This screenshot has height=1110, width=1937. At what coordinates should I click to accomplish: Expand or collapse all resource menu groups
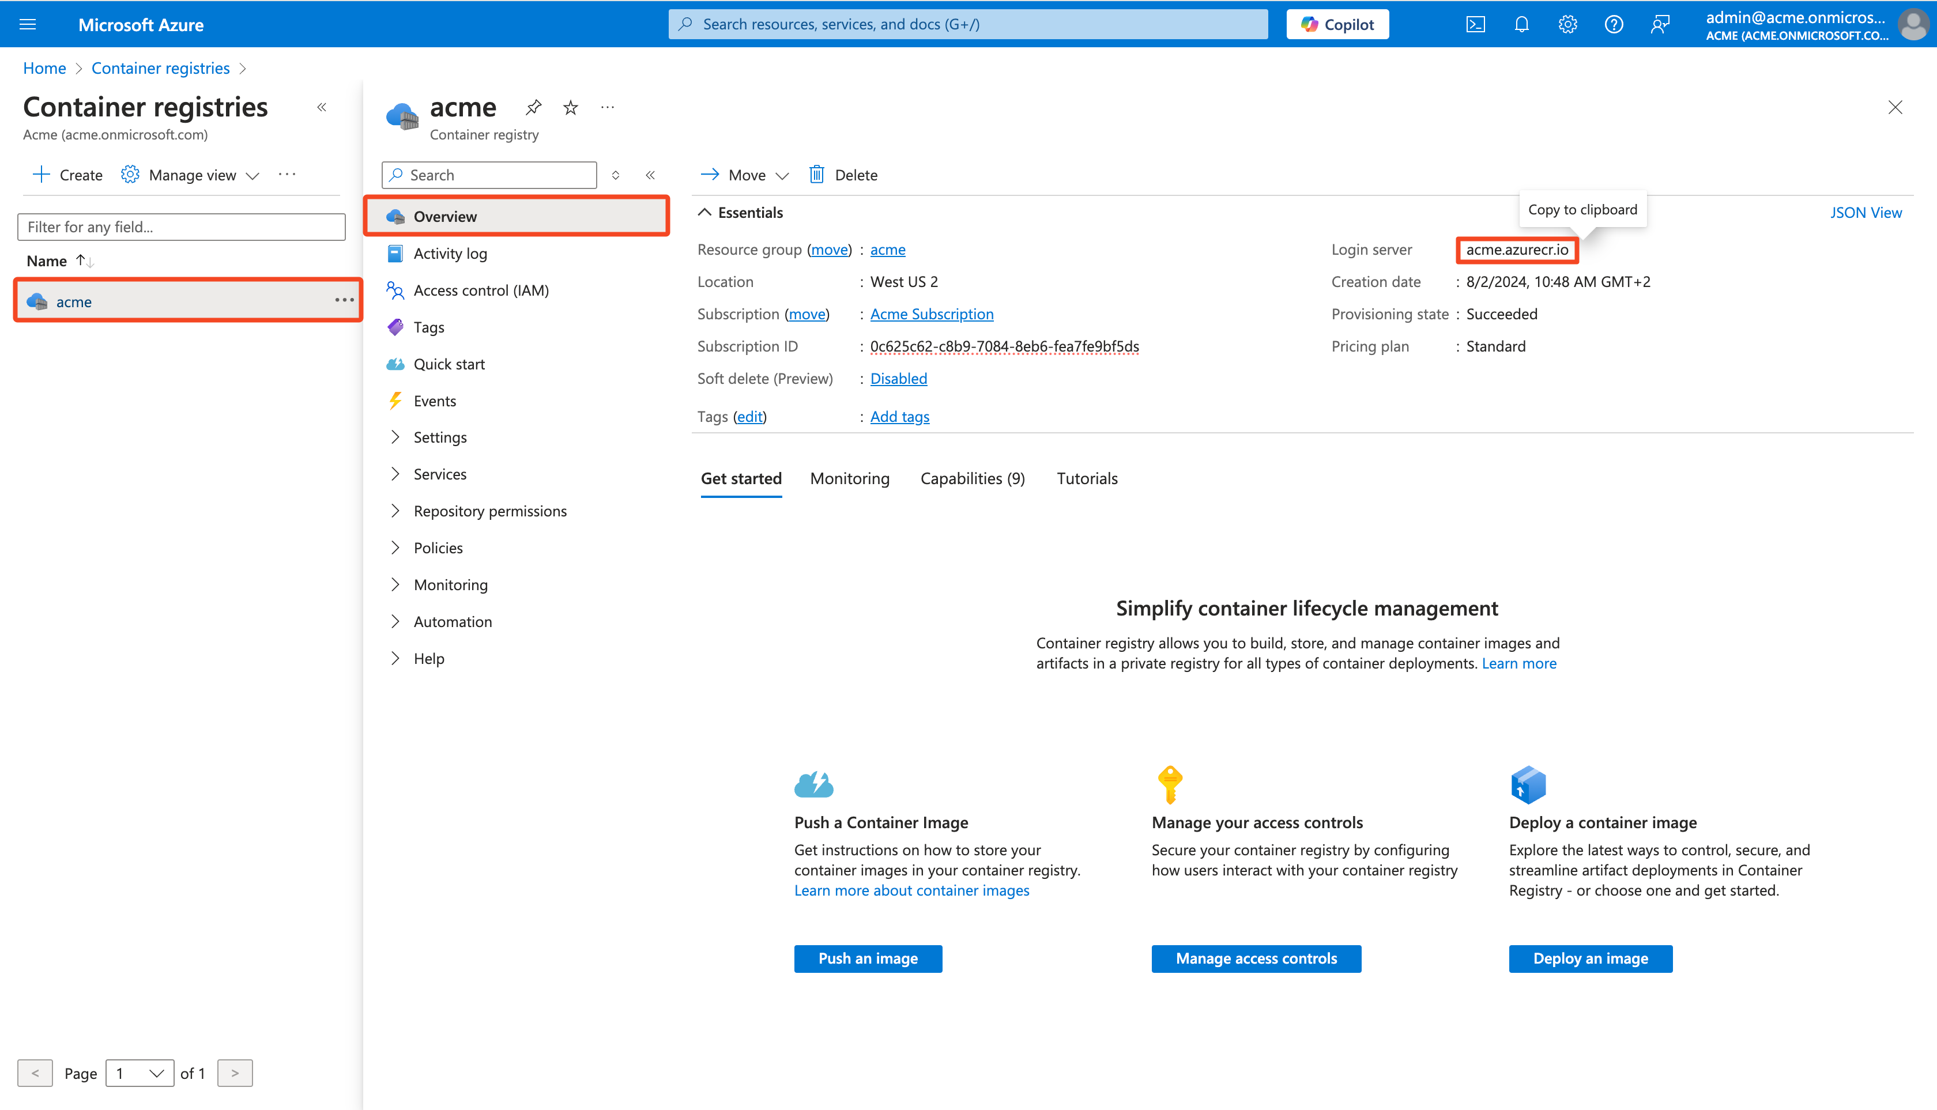[616, 175]
